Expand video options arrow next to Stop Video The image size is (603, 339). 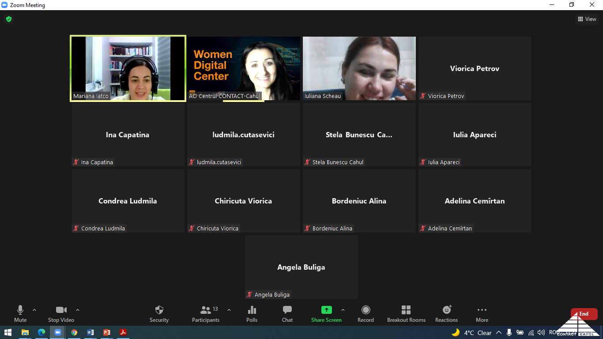pos(78,310)
